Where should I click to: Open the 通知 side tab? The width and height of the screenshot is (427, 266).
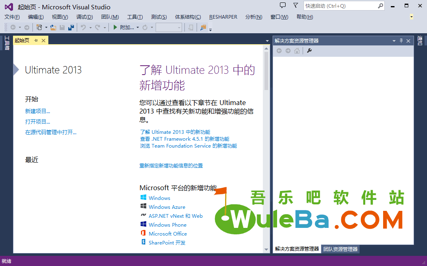pyautogui.click(x=420, y=41)
